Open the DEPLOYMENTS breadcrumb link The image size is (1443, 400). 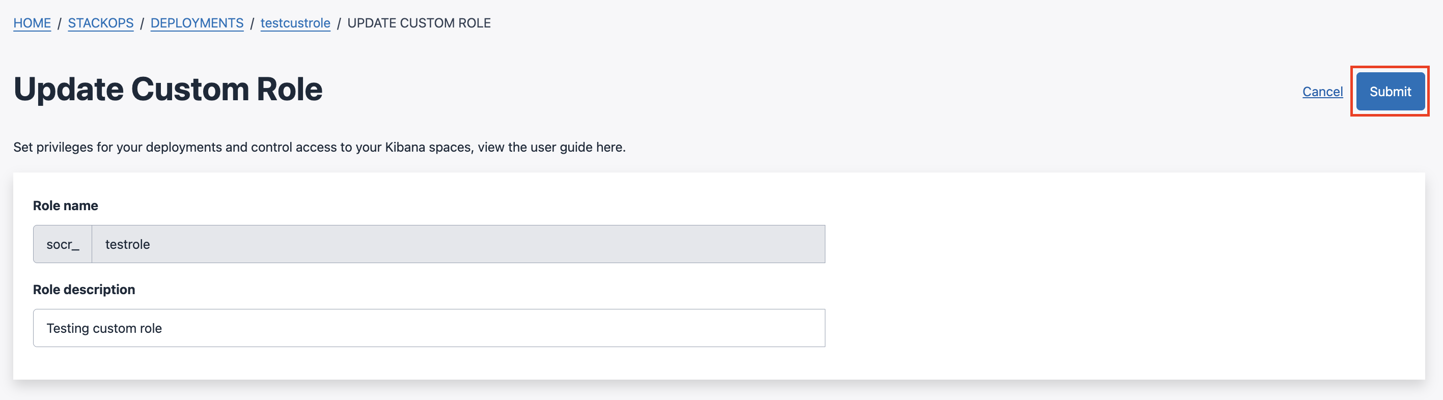click(x=197, y=23)
